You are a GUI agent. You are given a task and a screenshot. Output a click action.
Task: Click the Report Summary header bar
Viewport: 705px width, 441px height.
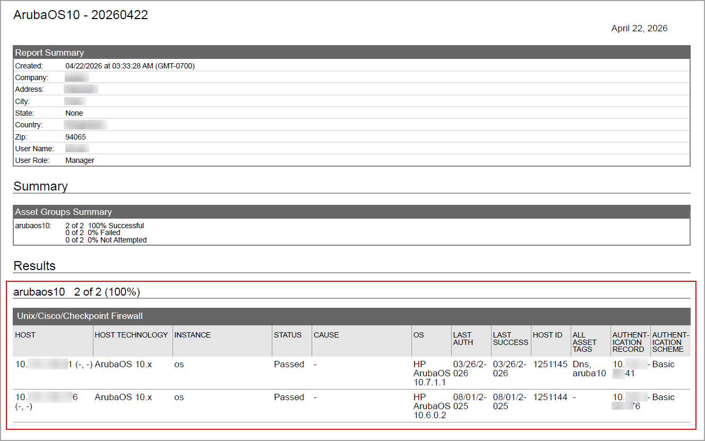[x=351, y=53]
